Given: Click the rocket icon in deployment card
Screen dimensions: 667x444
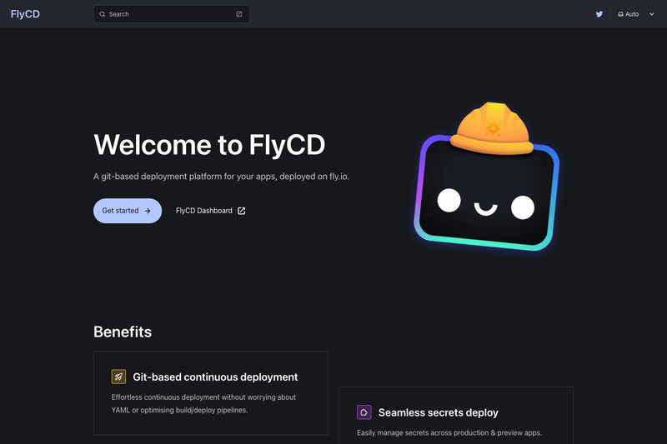Looking at the screenshot, I should (118, 377).
